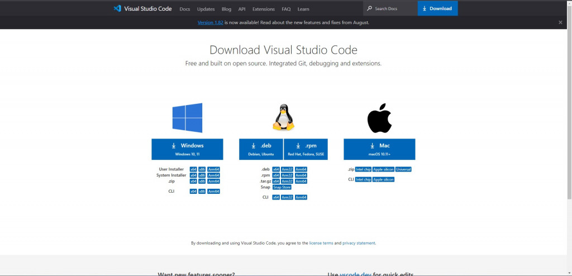Viewport: 572px width, 276px height.
Task: Go to the Blog page
Action: [x=226, y=9]
